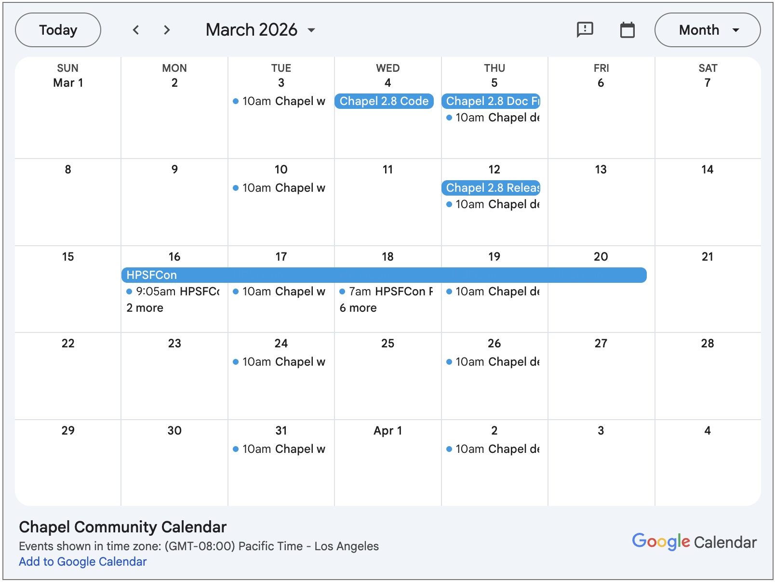Open Chapel 2.8 Release event on March 12
775x582 pixels.
coord(491,188)
